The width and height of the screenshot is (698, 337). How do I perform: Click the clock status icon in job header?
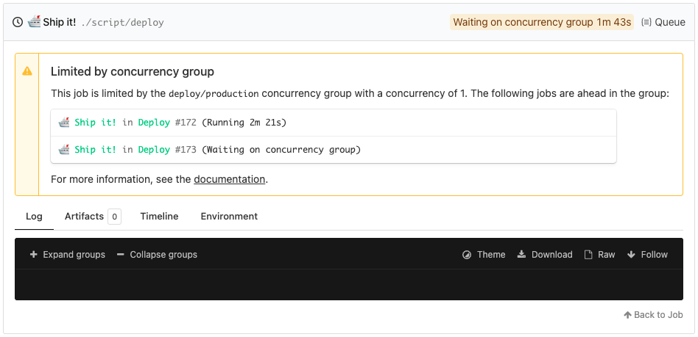point(18,22)
